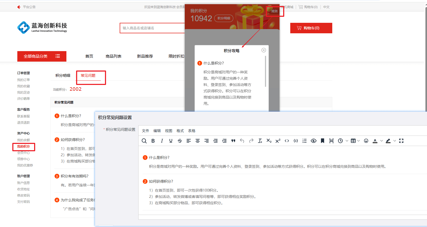This screenshot has width=427, height=227.
Task: Click scrollbar in 积分攻略 popup
Action: pos(266,71)
